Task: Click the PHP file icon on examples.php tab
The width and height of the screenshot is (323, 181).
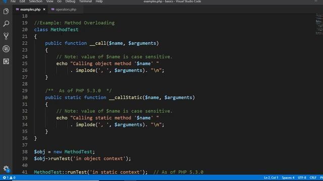Action: [x=17, y=10]
